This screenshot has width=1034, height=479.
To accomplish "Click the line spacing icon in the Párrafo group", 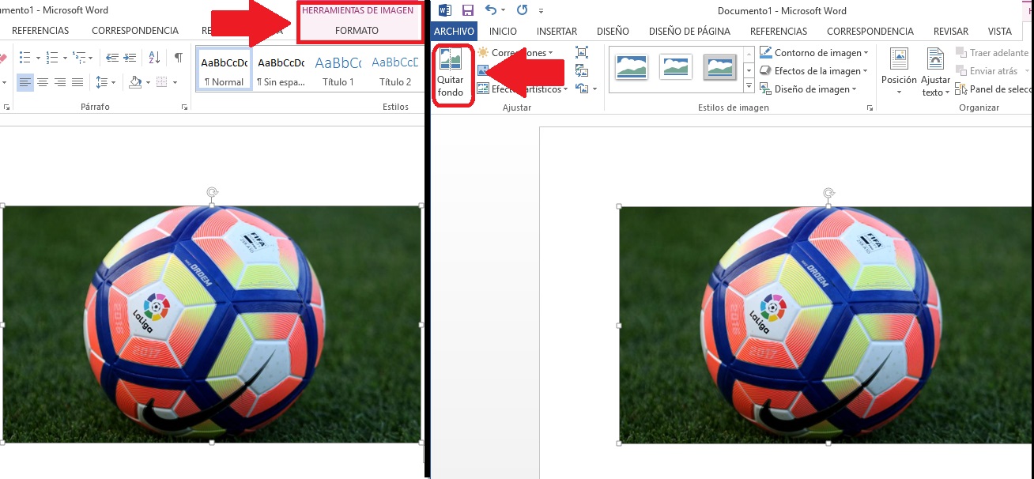I will click(x=101, y=82).
